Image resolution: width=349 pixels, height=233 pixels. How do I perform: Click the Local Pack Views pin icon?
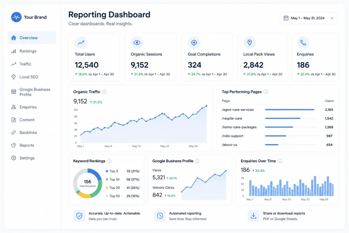point(250,42)
